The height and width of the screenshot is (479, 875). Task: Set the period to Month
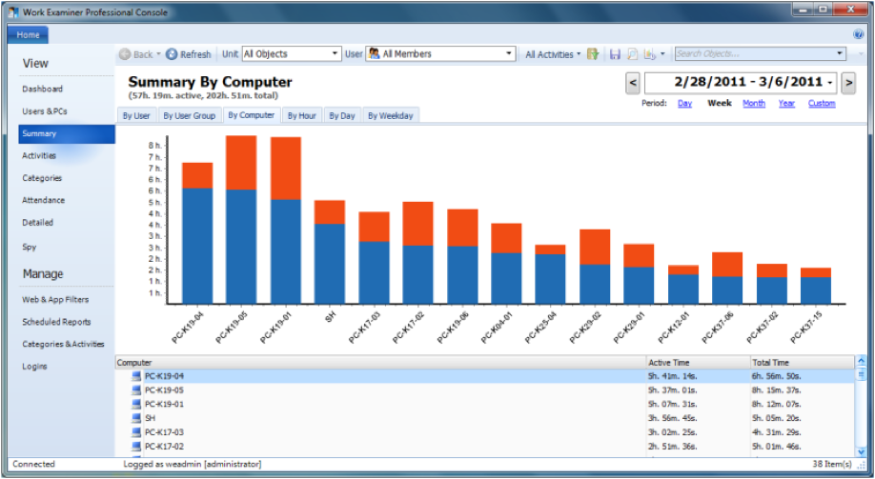pyautogui.click(x=753, y=103)
